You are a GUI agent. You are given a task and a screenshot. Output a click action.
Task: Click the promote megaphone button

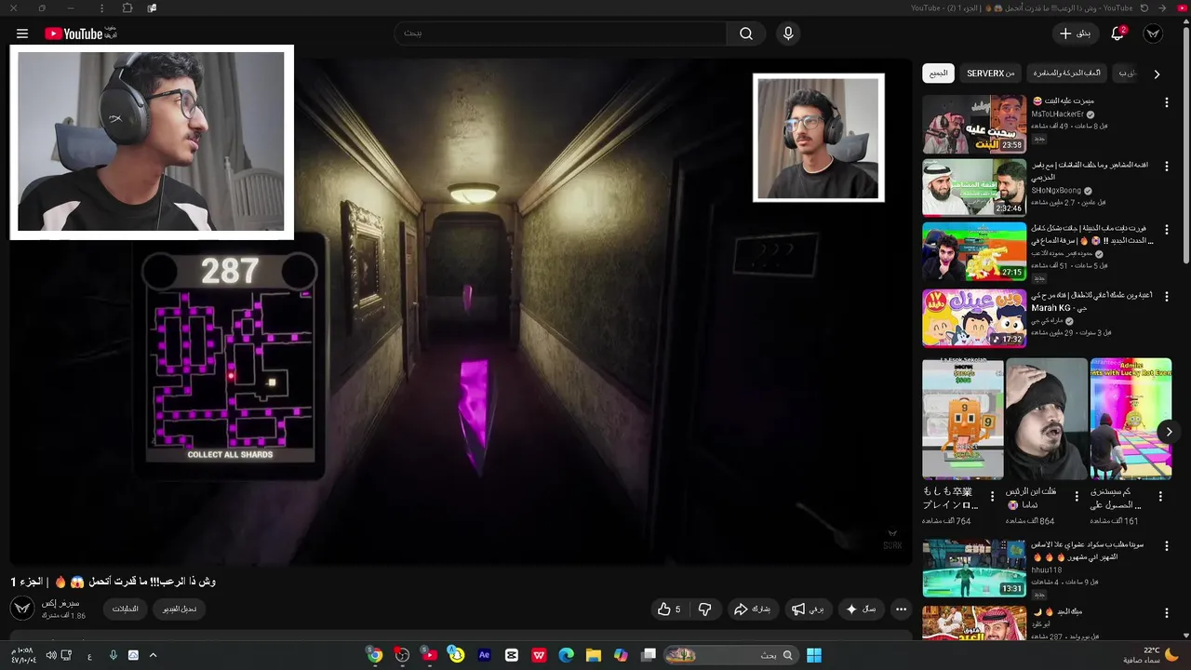tap(808, 610)
